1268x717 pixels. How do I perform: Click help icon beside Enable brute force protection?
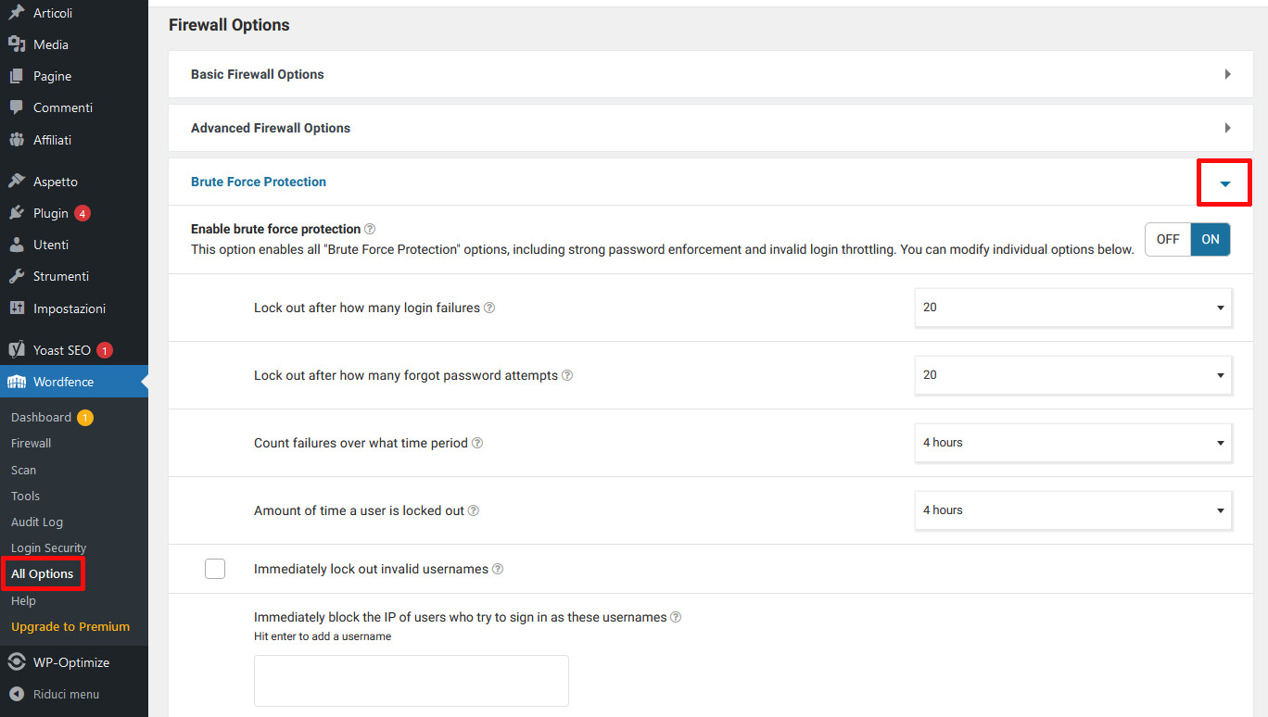tap(370, 229)
